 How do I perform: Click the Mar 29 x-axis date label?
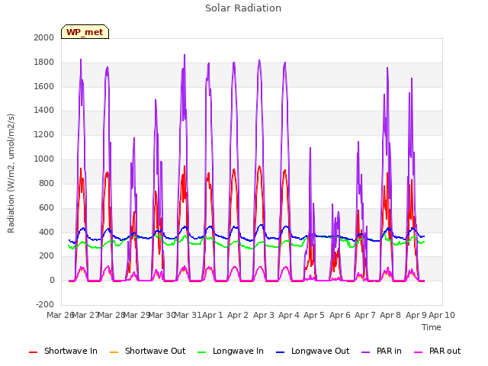point(137,315)
